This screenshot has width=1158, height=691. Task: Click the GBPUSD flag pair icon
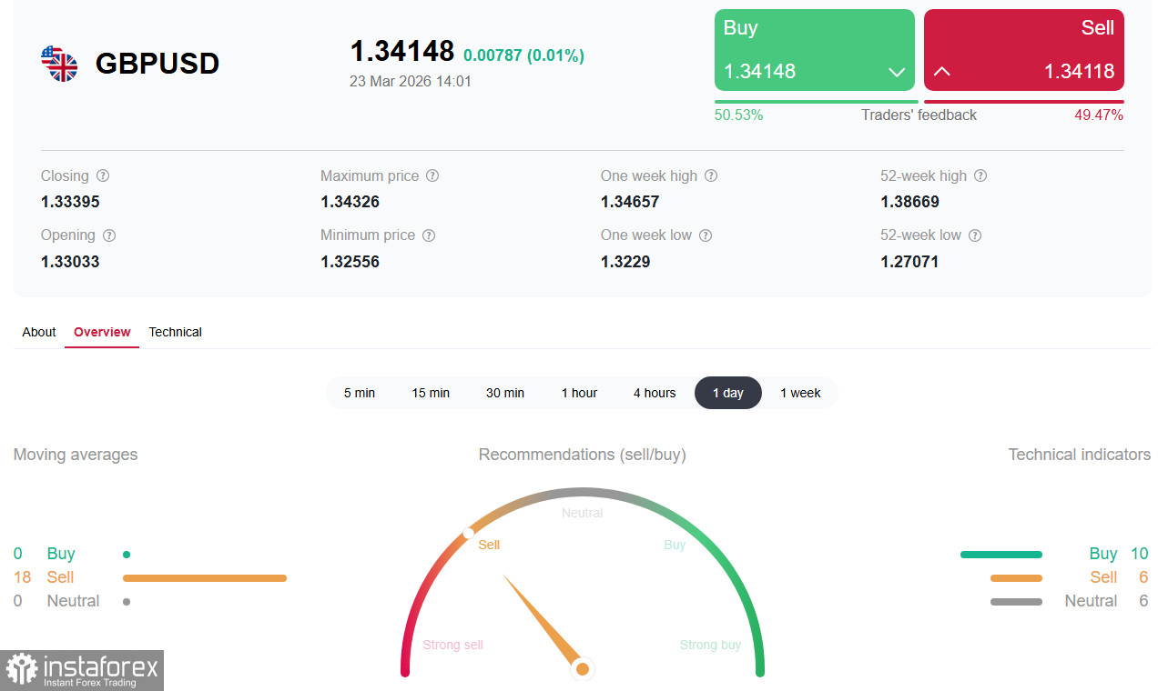[59, 64]
